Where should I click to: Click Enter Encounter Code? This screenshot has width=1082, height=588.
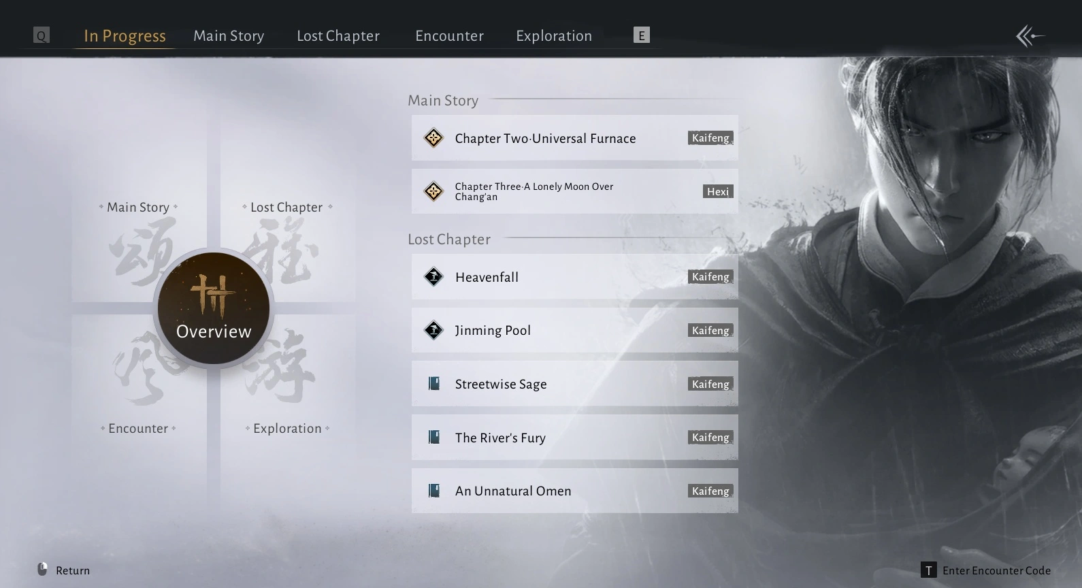point(985,570)
